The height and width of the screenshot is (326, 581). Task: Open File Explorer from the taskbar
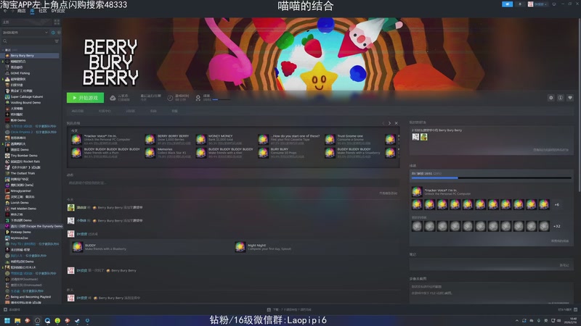[x=17, y=320]
